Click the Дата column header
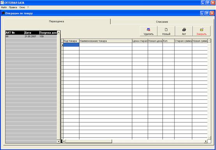The height and width of the screenshot is (150, 216). [x=32, y=33]
